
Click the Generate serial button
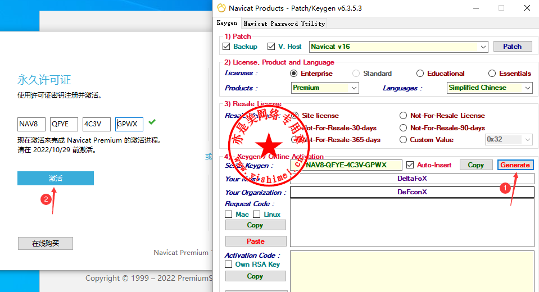tap(515, 165)
